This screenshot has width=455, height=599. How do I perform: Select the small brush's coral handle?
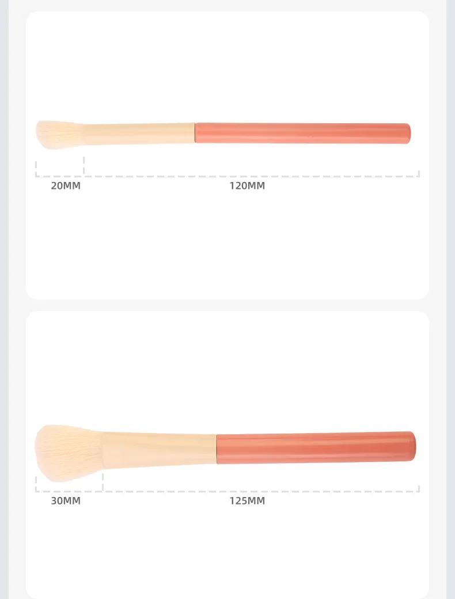pos(302,133)
